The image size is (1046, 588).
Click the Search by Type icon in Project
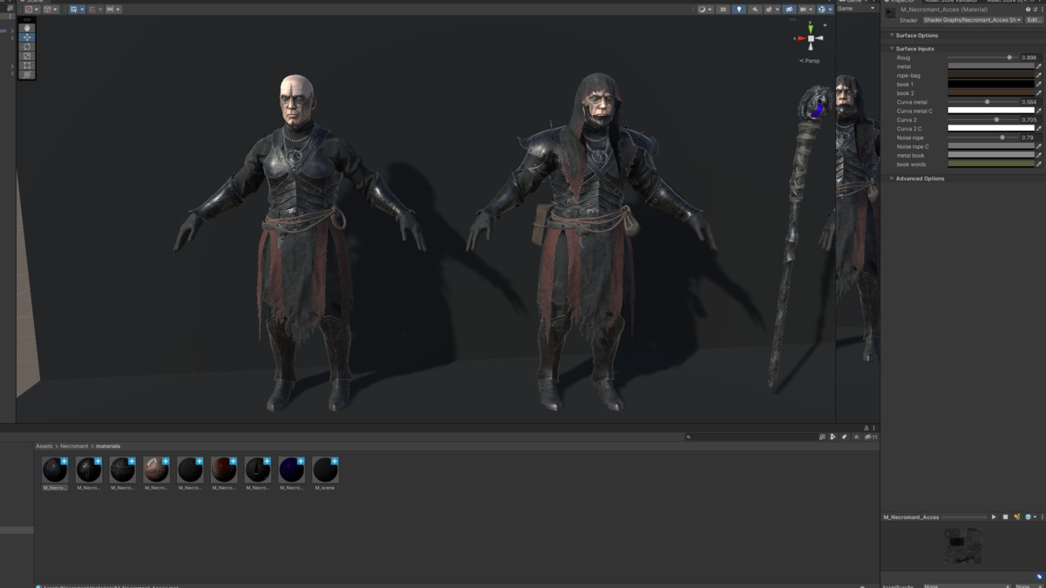833,437
